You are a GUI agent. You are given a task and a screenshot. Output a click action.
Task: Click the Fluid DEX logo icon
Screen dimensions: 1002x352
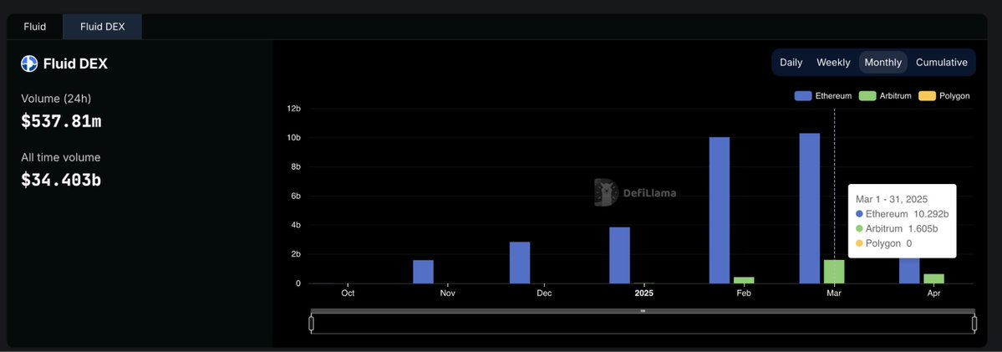coord(29,64)
